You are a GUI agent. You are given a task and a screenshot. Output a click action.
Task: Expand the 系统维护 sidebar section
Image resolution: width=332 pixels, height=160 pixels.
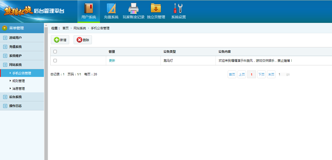click(15, 56)
